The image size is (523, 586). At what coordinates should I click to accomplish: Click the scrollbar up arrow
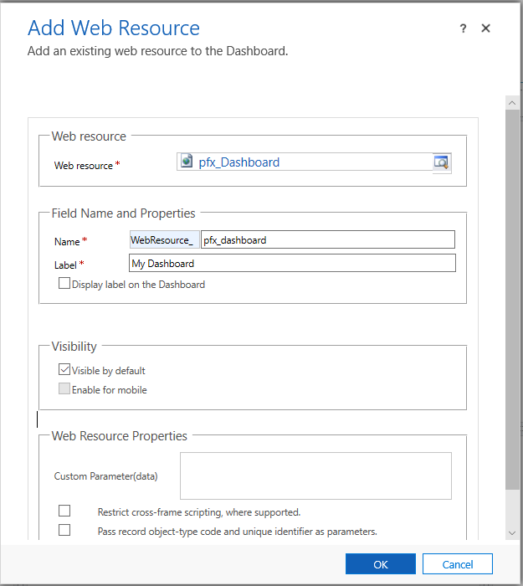(x=512, y=102)
